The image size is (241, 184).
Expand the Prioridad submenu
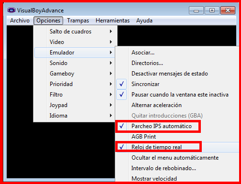point(75,84)
